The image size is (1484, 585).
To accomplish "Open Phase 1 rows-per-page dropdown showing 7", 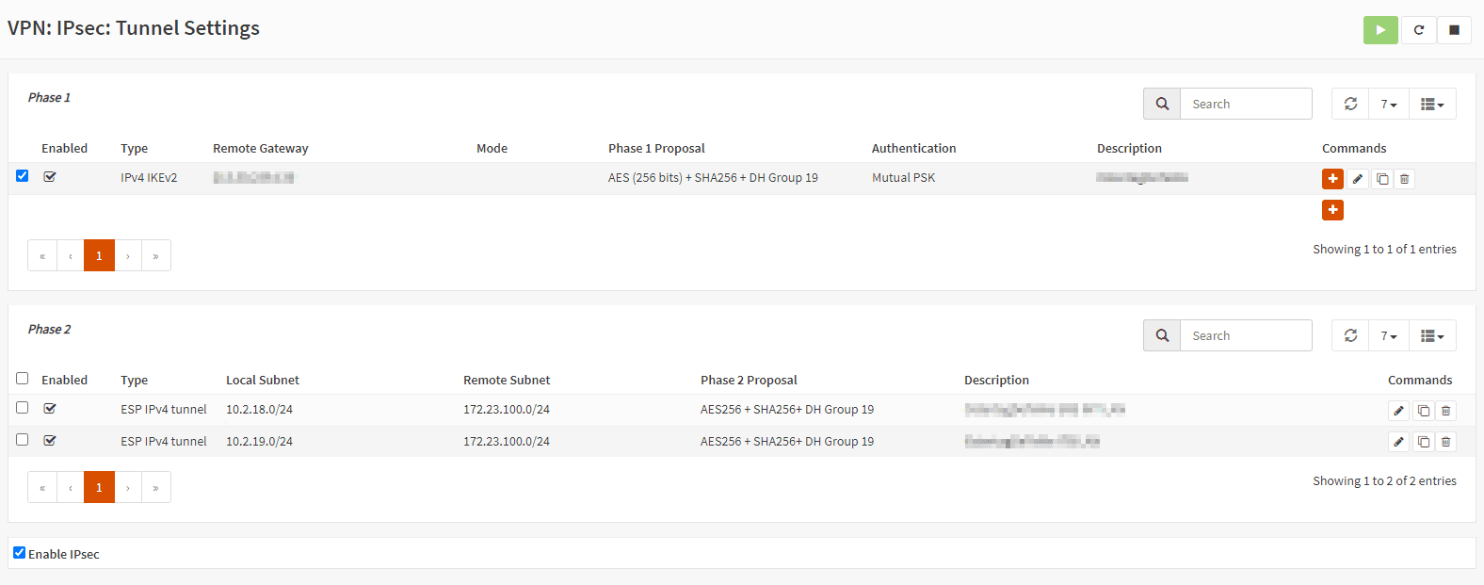I will coord(1389,104).
